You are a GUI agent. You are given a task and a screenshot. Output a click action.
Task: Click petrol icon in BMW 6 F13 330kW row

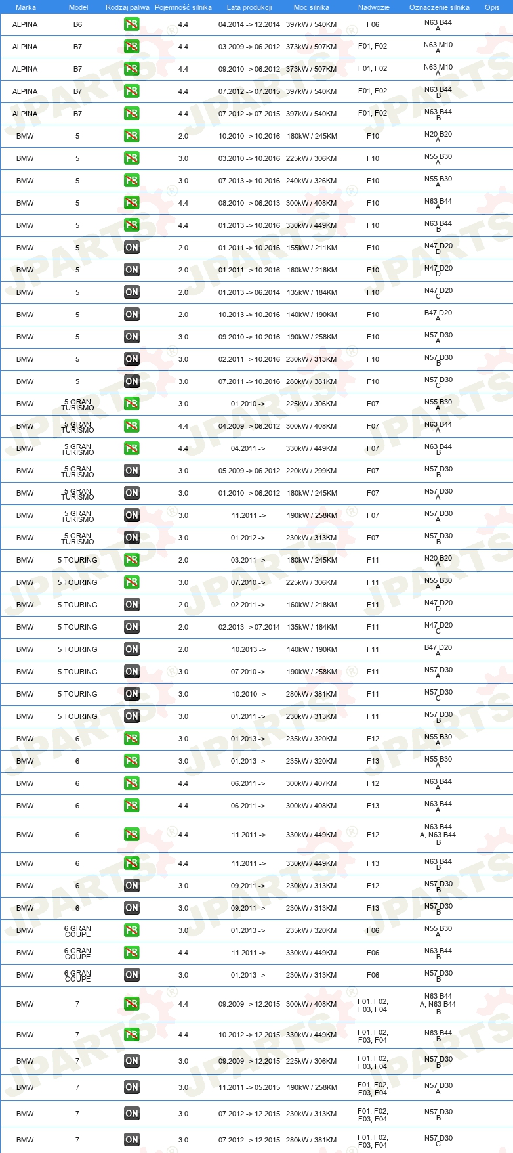131,863
